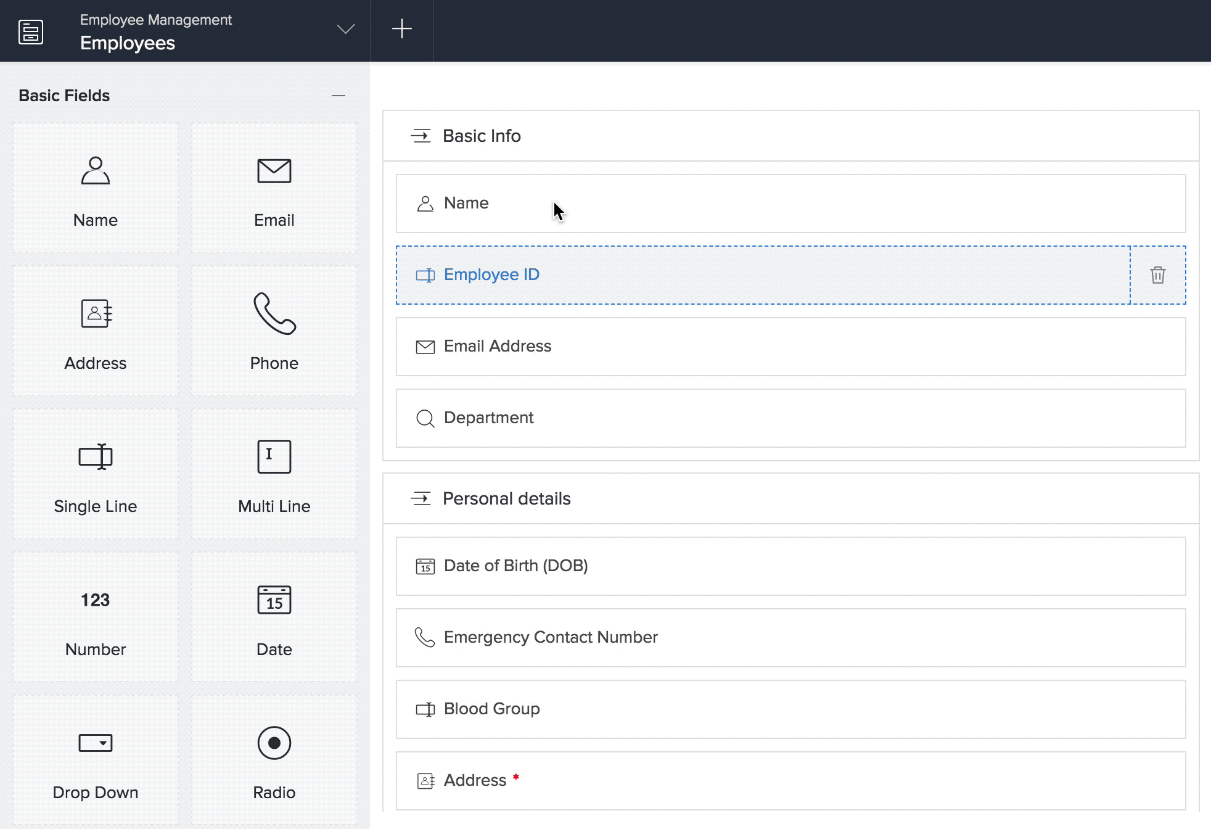Screen dimensions: 1211x829
Task: Pick the Date field type tile
Action: [274, 617]
